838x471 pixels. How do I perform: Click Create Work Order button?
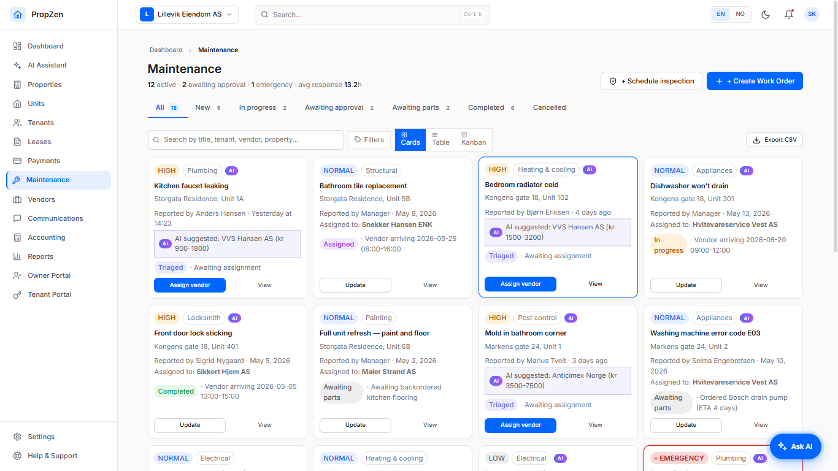755,81
